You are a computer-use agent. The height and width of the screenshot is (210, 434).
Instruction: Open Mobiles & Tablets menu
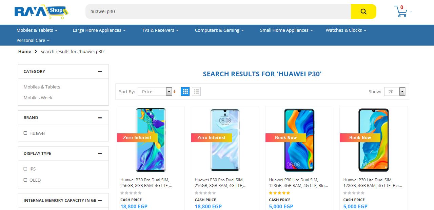tap(37, 30)
